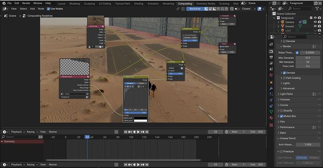Screen dimensions: 323x168
Task: Open the Physics properties tab icon
Action: [x=272, y=100]
